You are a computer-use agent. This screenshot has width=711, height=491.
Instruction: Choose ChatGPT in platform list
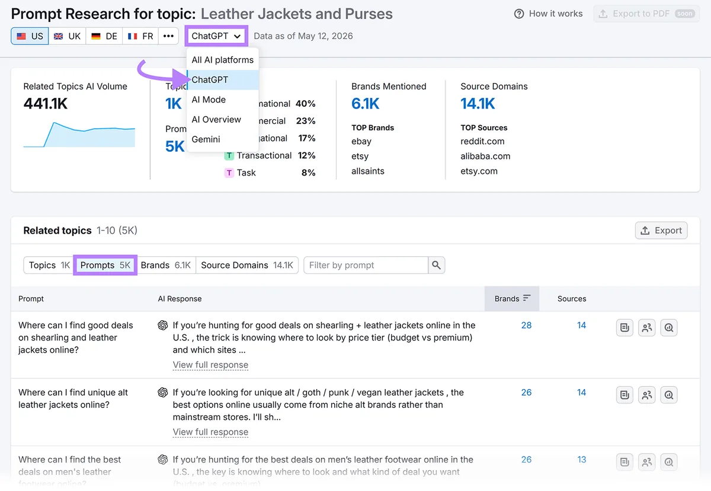[222, 79]
